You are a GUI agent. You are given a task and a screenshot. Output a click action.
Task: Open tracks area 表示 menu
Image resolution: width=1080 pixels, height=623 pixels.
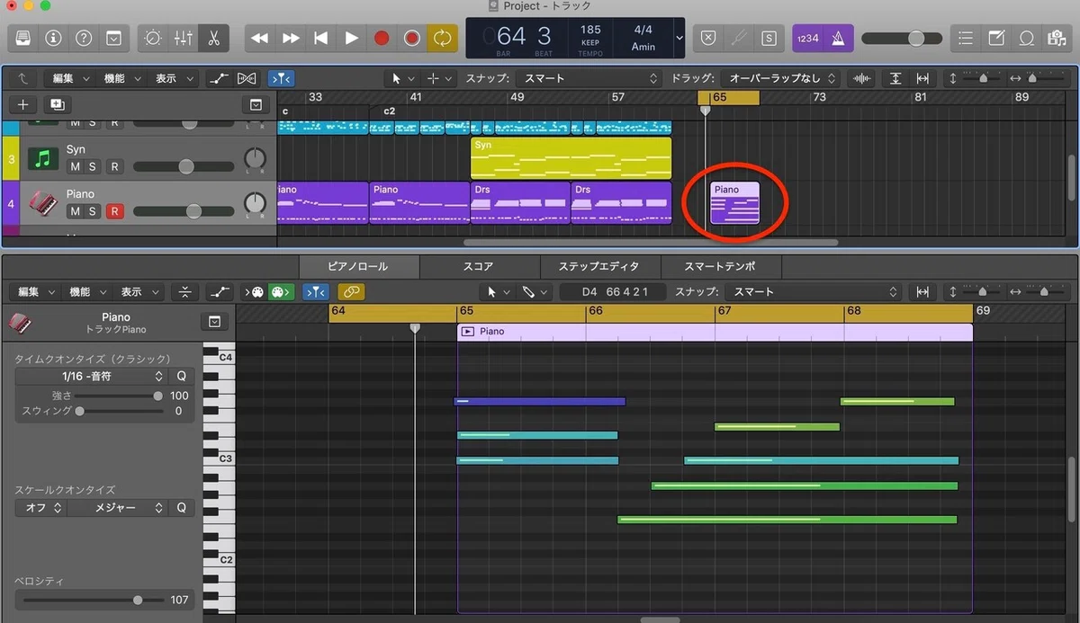click(x=172, y=78)
